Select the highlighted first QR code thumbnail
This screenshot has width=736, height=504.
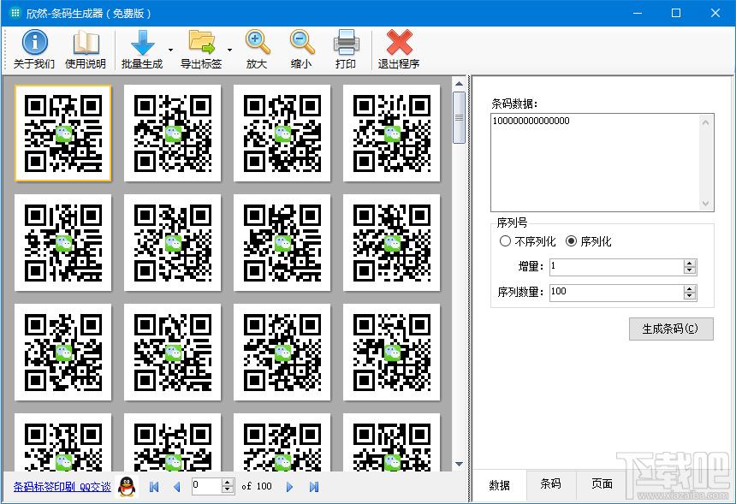coord(62,133)
